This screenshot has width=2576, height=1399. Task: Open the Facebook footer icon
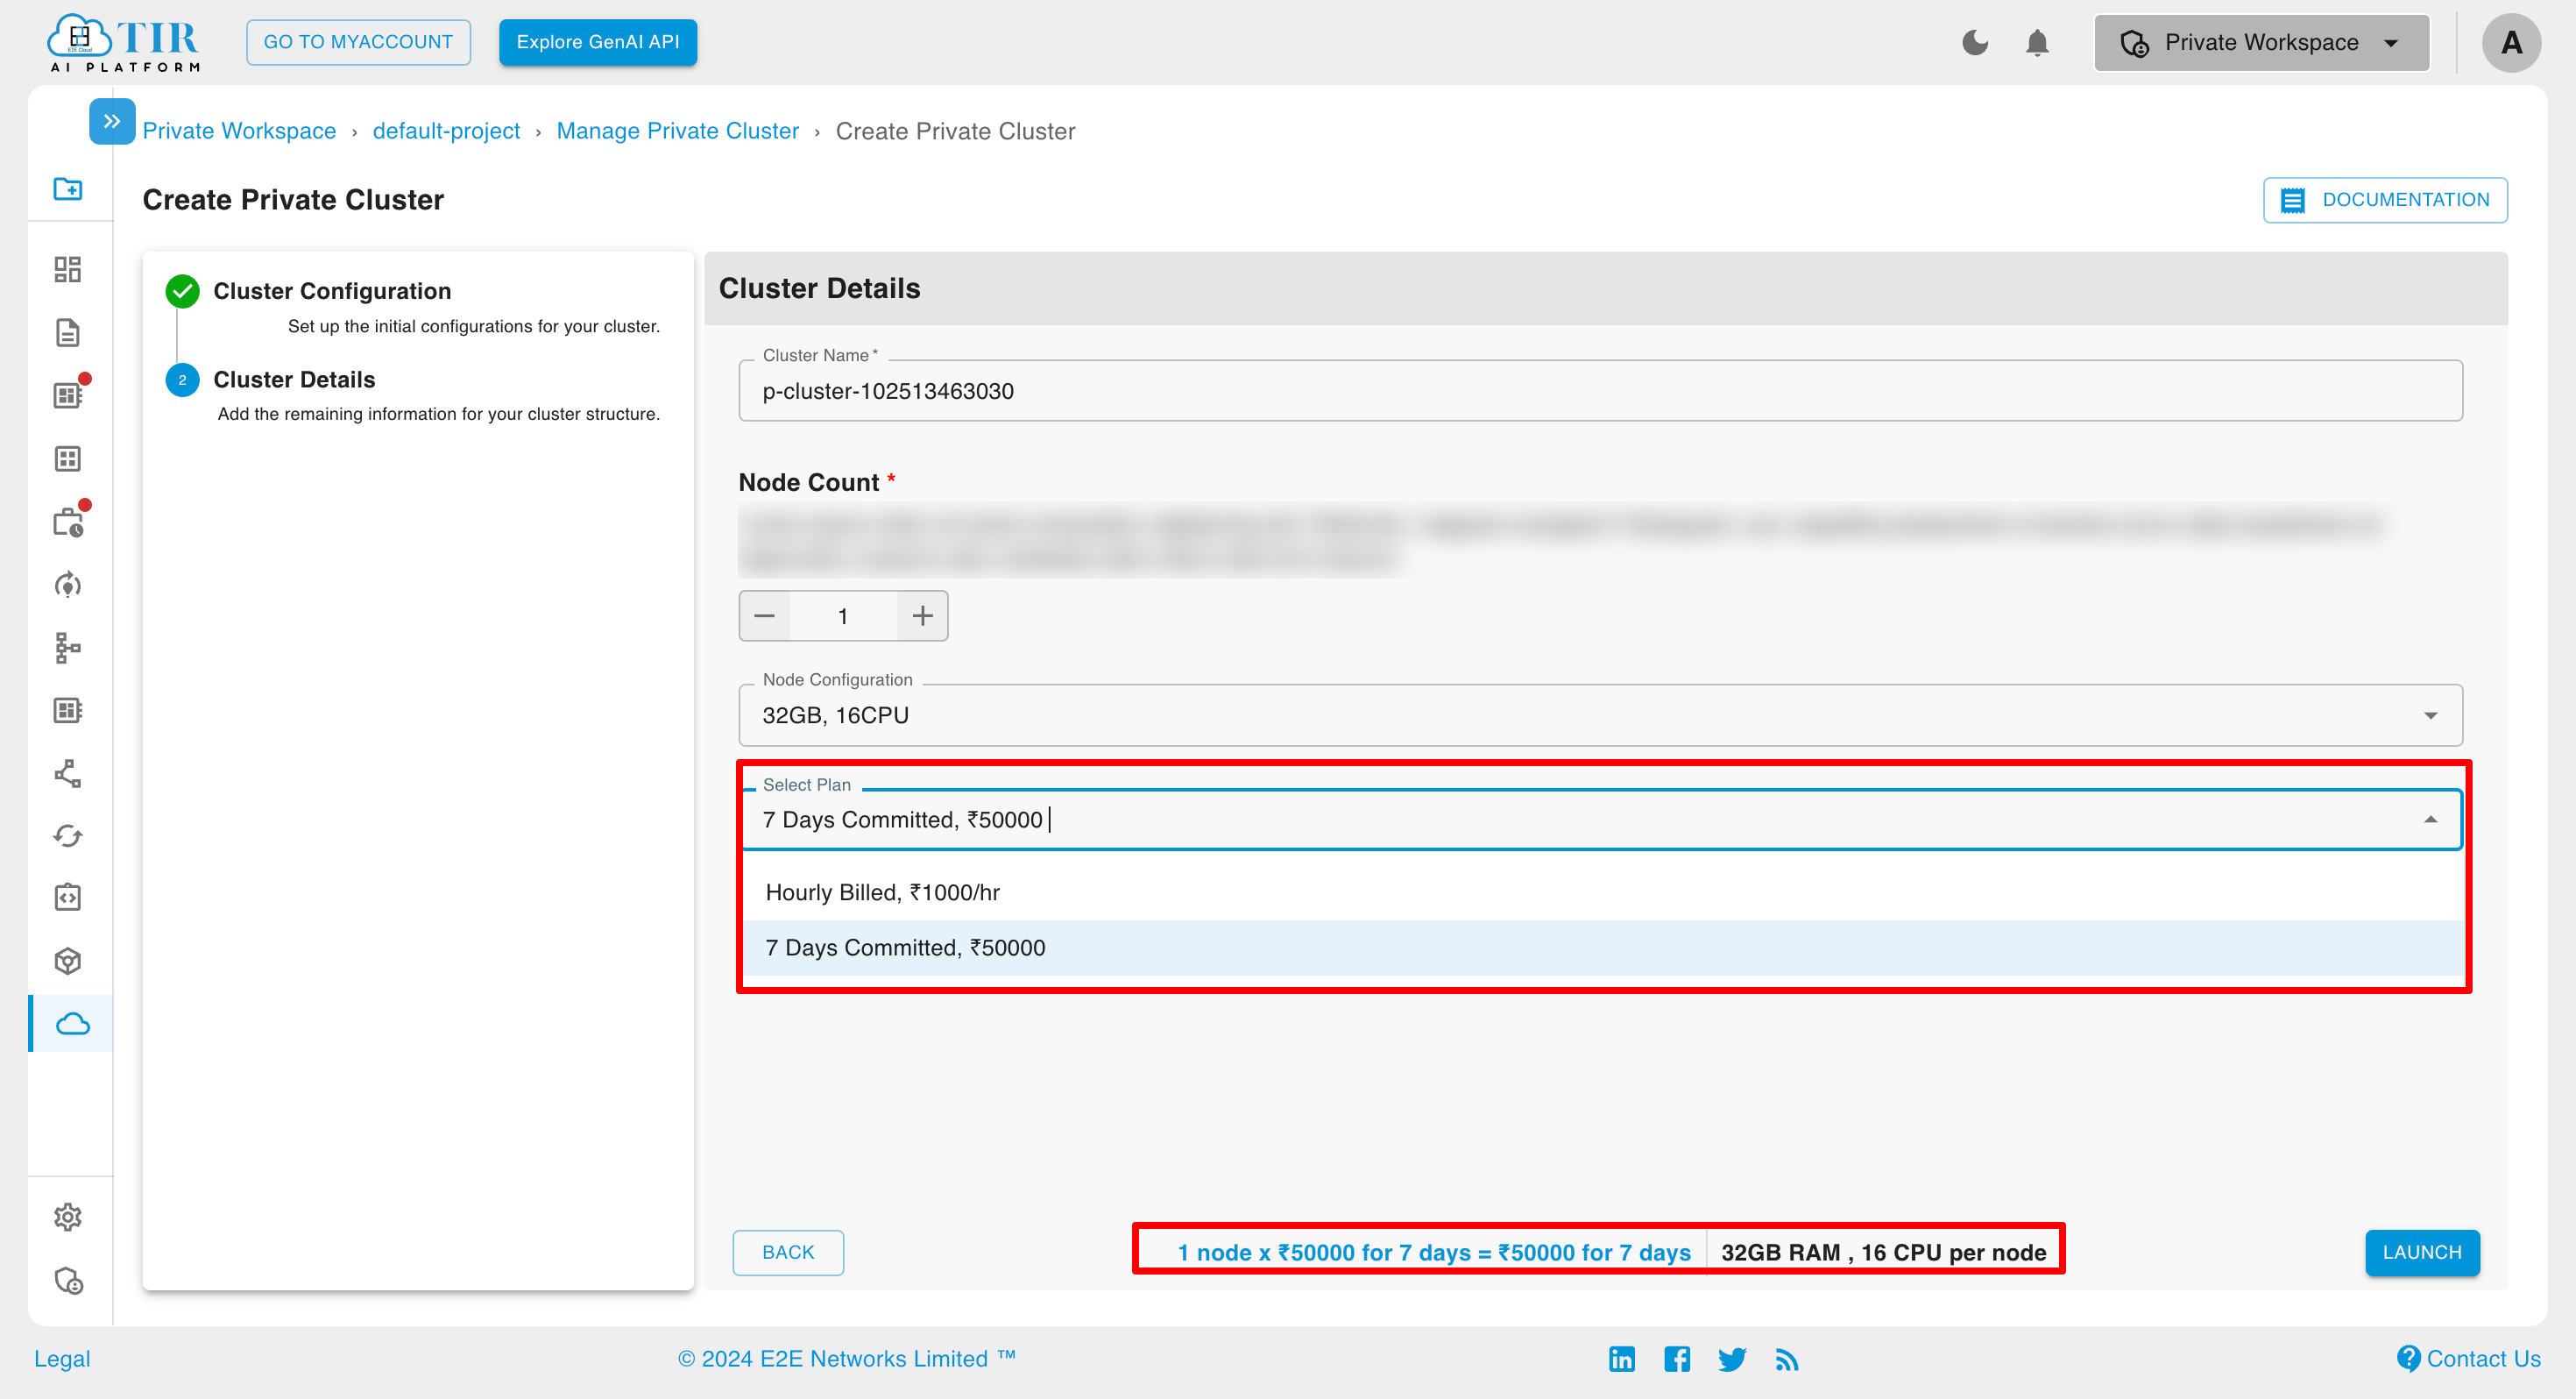click(1677, 1359)
